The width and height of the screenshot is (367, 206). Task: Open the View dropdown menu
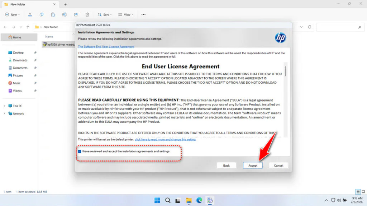[125, 14]
